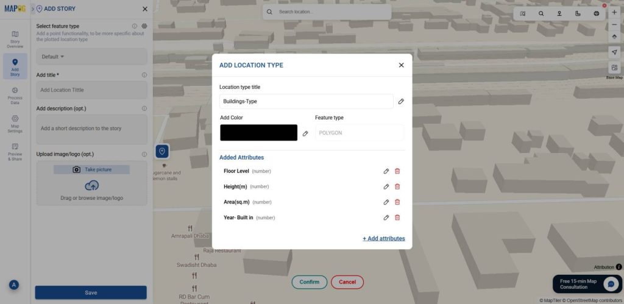Reset map bearing compass button
The width and height of the screenshot is (624, 304).
point(614,37)
